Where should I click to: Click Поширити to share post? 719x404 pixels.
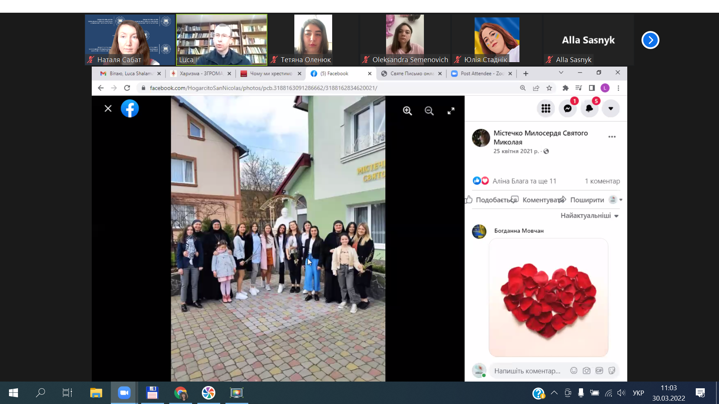[x=586, y=200]
